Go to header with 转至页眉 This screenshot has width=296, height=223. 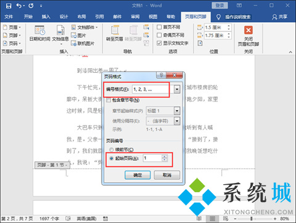click(115, 33)
